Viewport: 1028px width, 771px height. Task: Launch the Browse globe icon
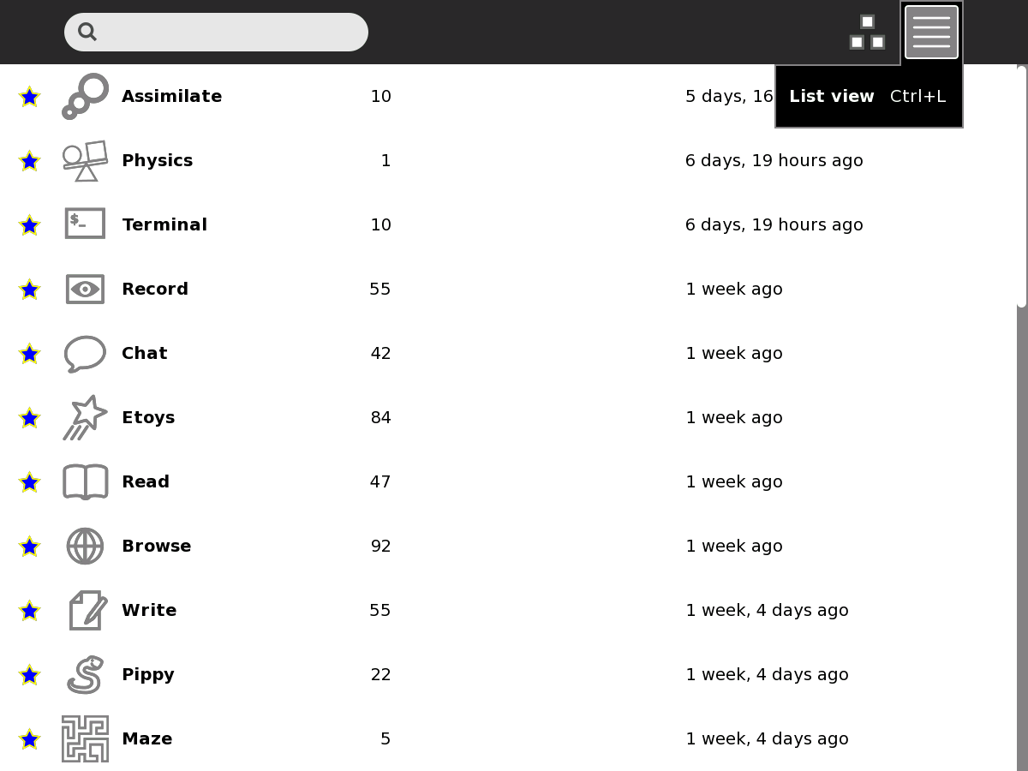[85, 546]
